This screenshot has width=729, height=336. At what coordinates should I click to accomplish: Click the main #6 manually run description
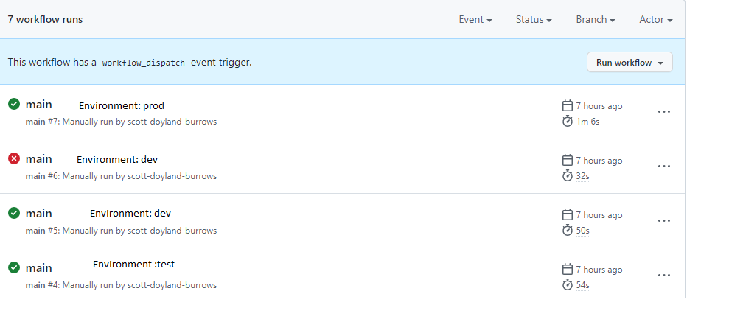click(121, 176)
